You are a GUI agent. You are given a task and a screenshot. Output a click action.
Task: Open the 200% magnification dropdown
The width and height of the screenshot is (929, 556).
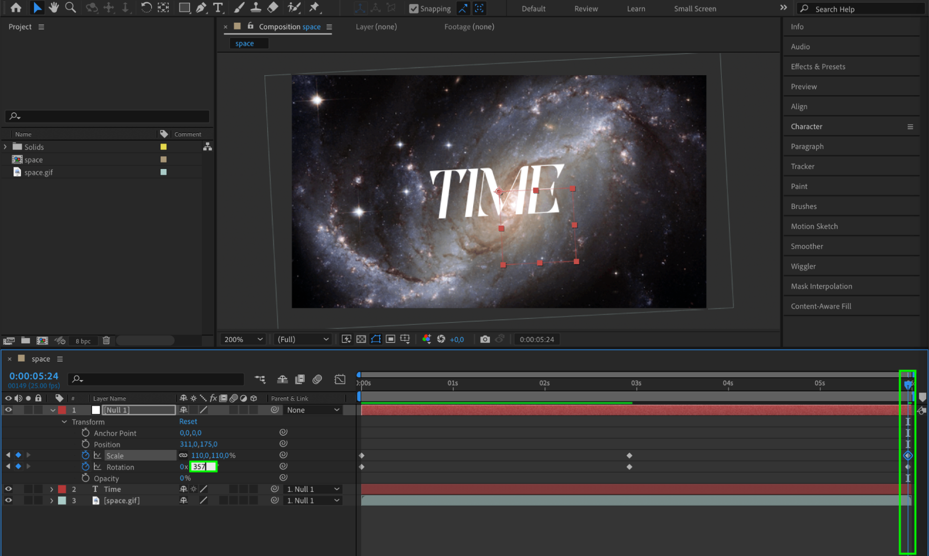coord(243,339)
